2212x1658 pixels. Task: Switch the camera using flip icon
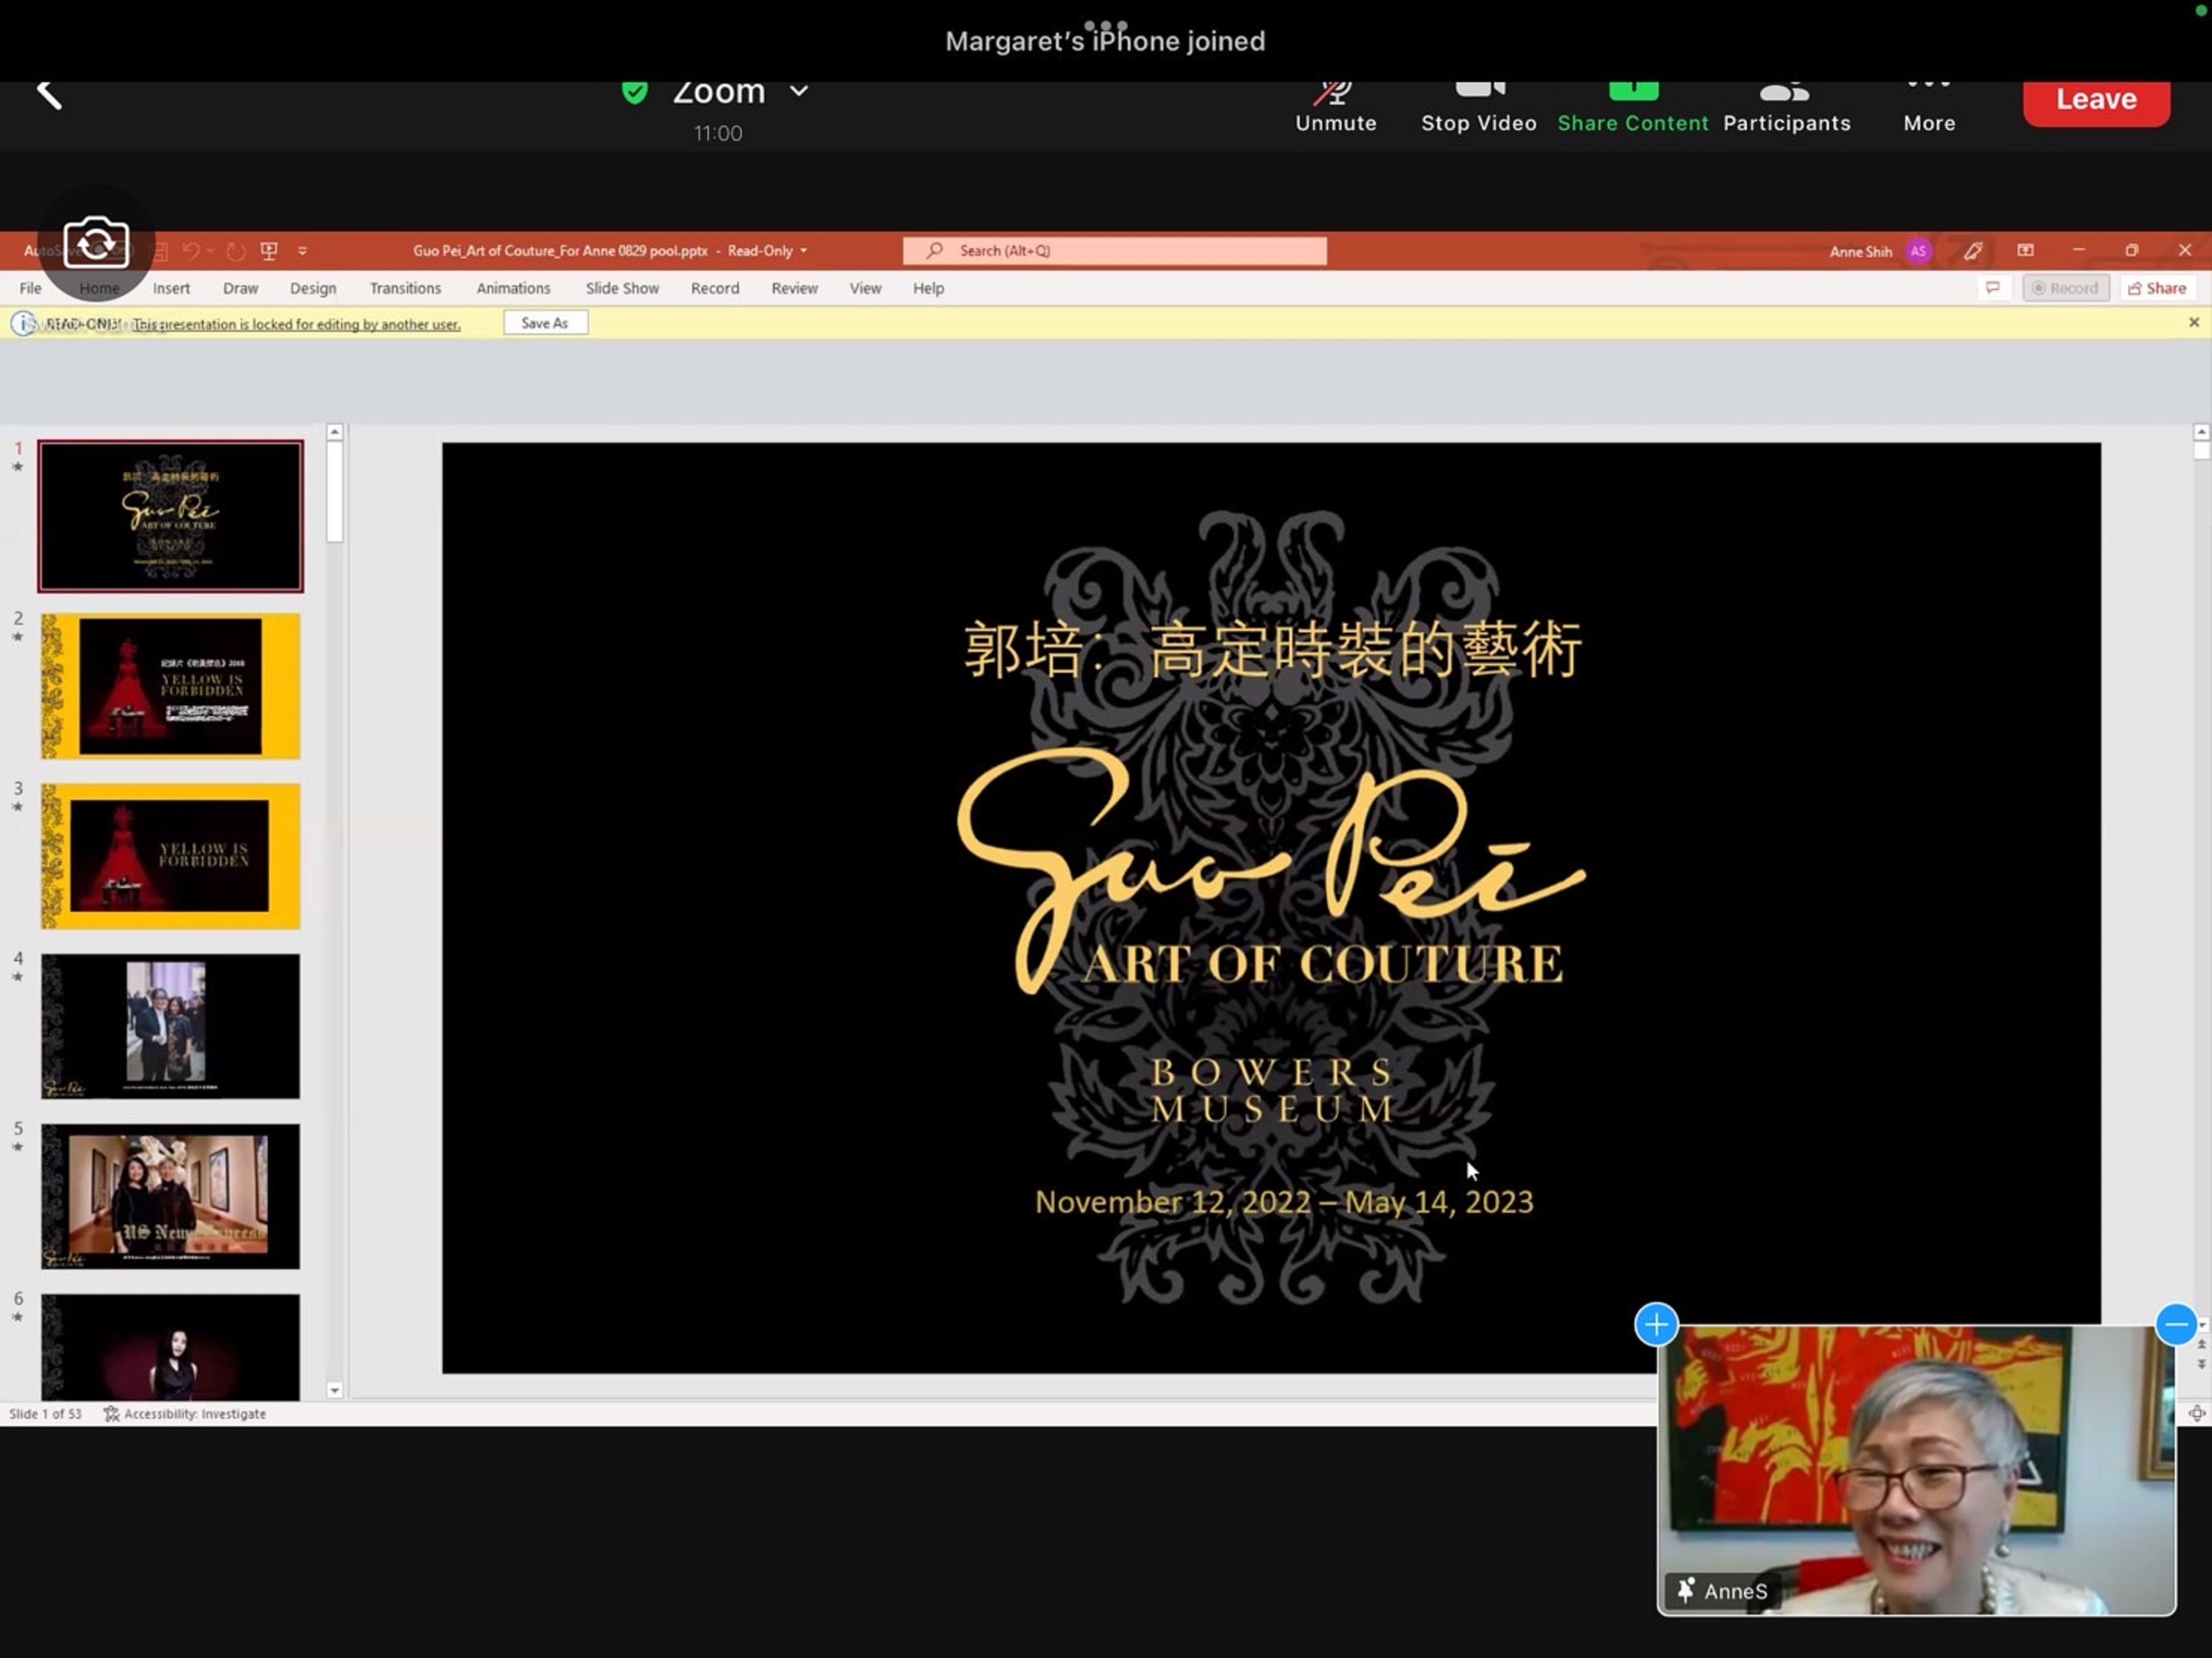click(x=96, y=243)
